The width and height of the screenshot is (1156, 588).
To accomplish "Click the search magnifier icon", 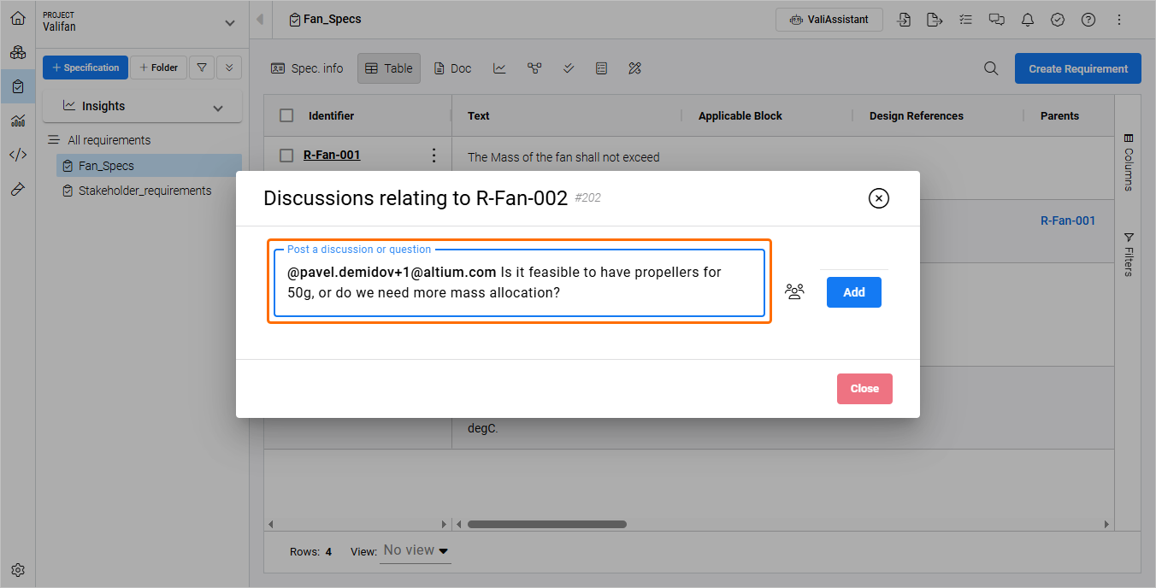I will (991, 68).
